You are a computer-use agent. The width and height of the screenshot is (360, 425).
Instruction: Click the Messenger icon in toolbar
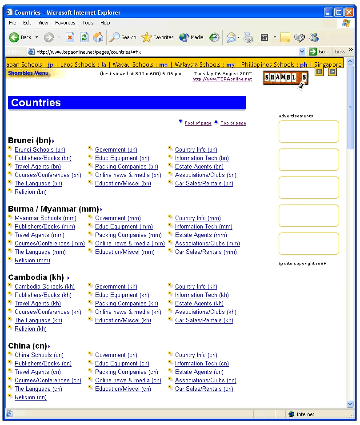pyautogui.click(x=314, y=38)
